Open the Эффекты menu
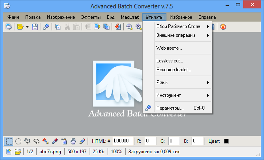 tap(91, 17)
